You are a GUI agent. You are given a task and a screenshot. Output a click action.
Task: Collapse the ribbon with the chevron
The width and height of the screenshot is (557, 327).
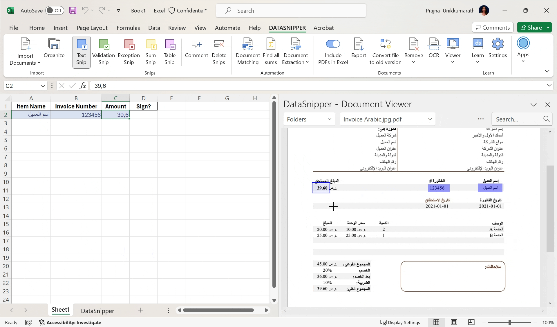coord(547,71)
